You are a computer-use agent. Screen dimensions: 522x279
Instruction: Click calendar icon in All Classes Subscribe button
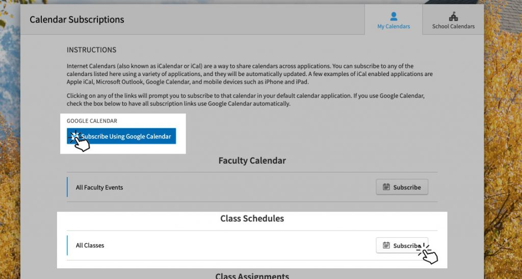point(386,245)
